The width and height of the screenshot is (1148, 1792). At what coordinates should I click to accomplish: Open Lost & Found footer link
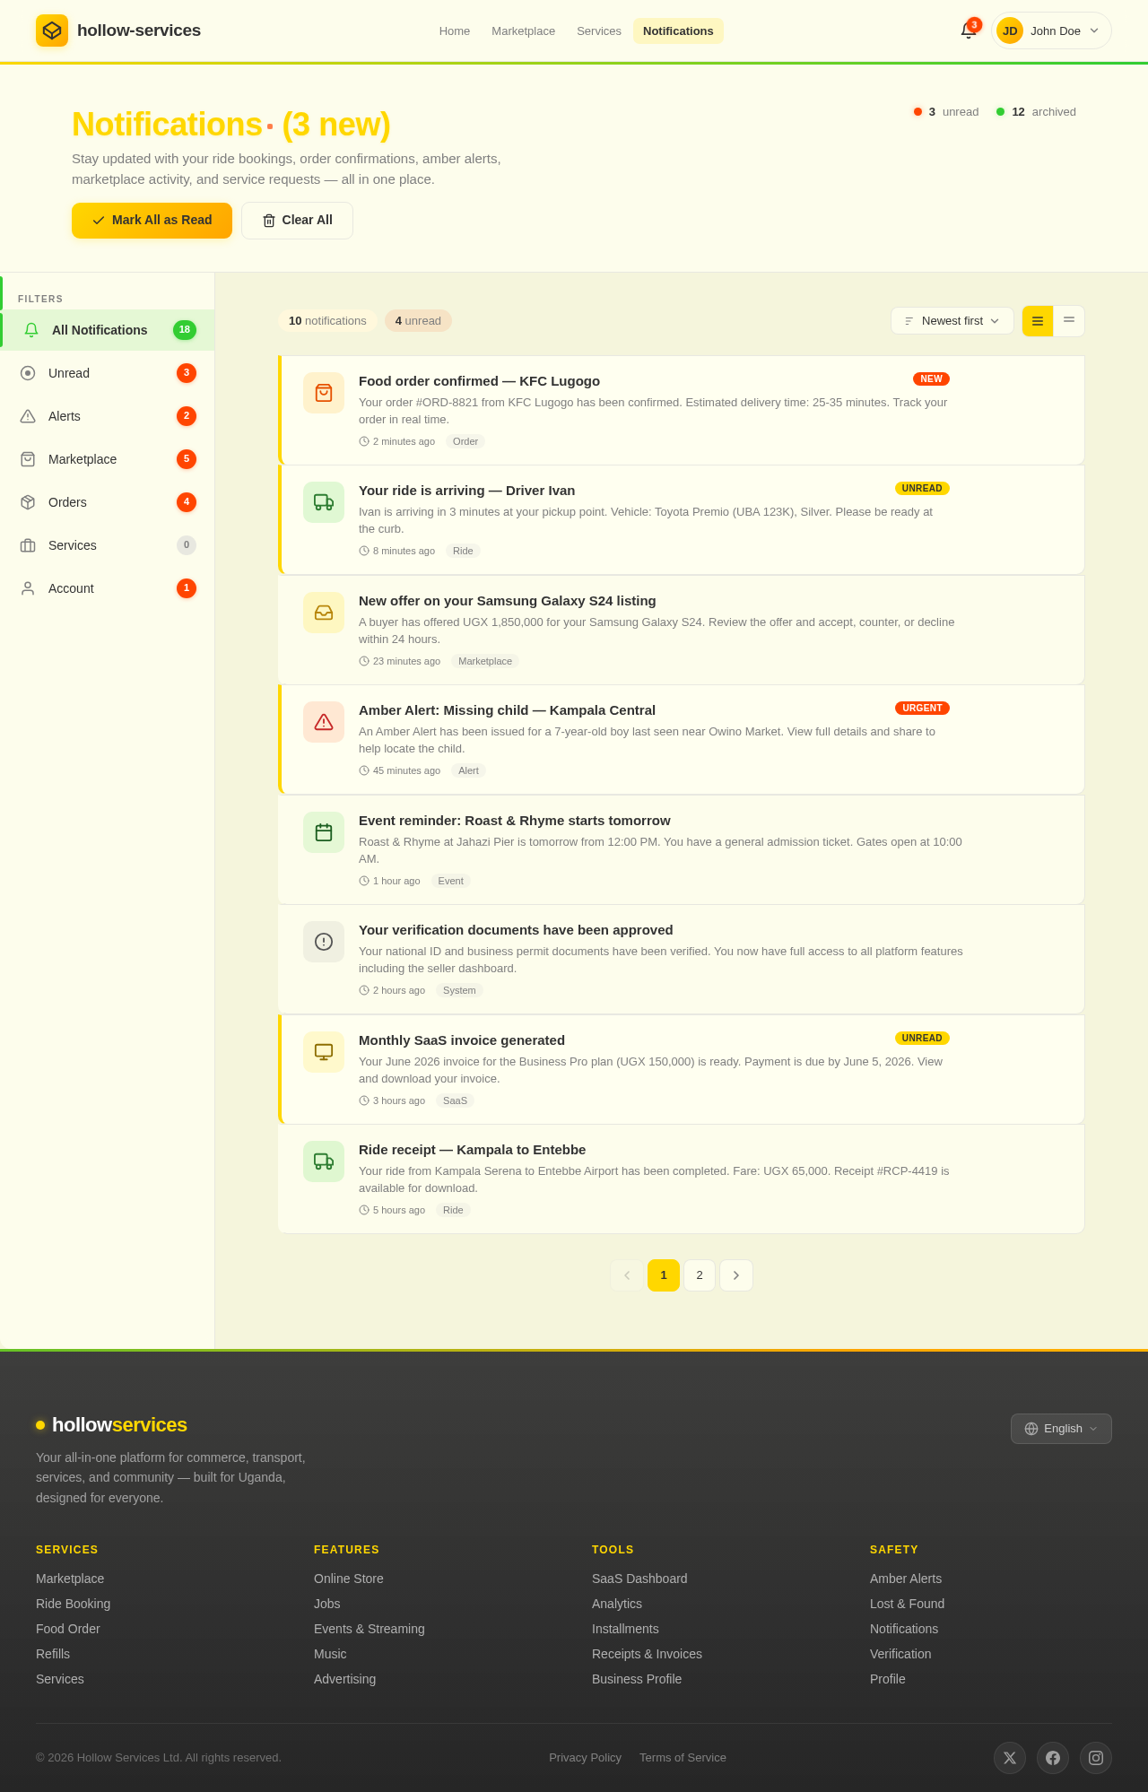907,1604
